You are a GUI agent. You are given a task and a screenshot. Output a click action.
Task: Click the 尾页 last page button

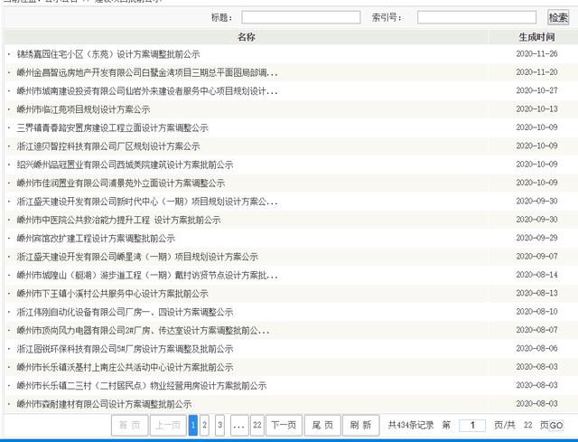(x=322, y=425)
